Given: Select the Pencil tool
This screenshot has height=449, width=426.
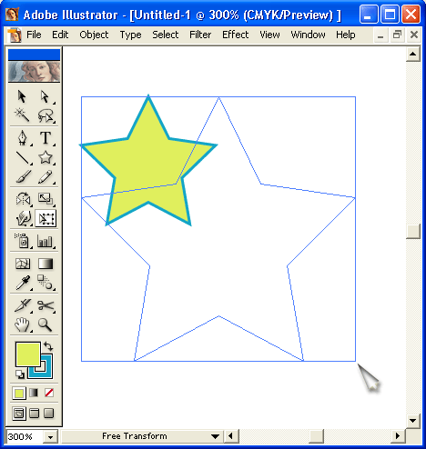Looking at the screenshot, I should [x=46, y=176].
